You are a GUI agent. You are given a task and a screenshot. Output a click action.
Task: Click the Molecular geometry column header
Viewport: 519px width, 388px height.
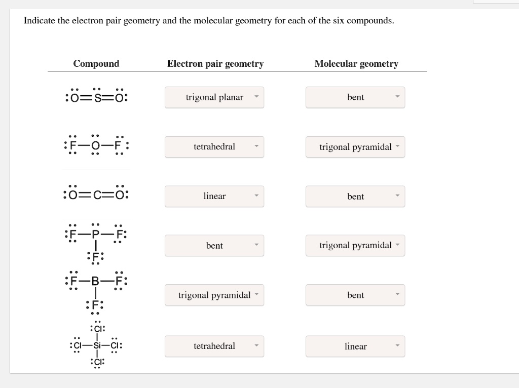click(x=356, y=64)
